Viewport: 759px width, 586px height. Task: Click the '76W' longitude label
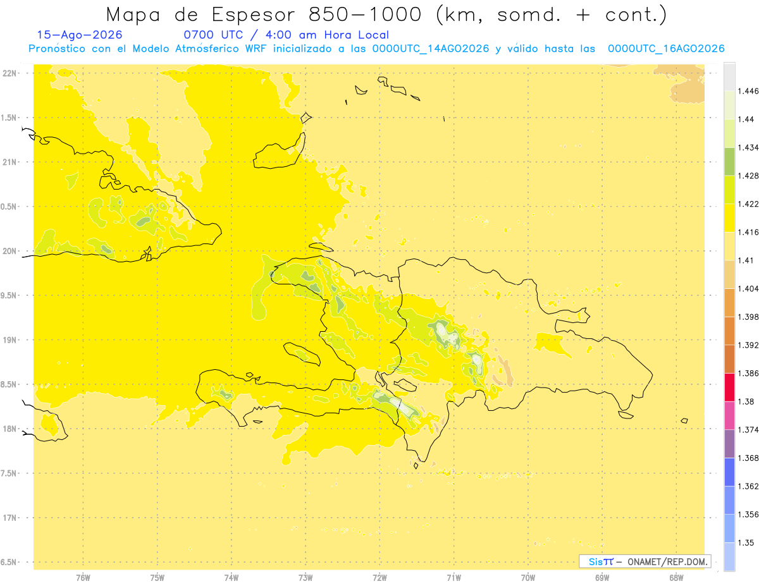83,577
